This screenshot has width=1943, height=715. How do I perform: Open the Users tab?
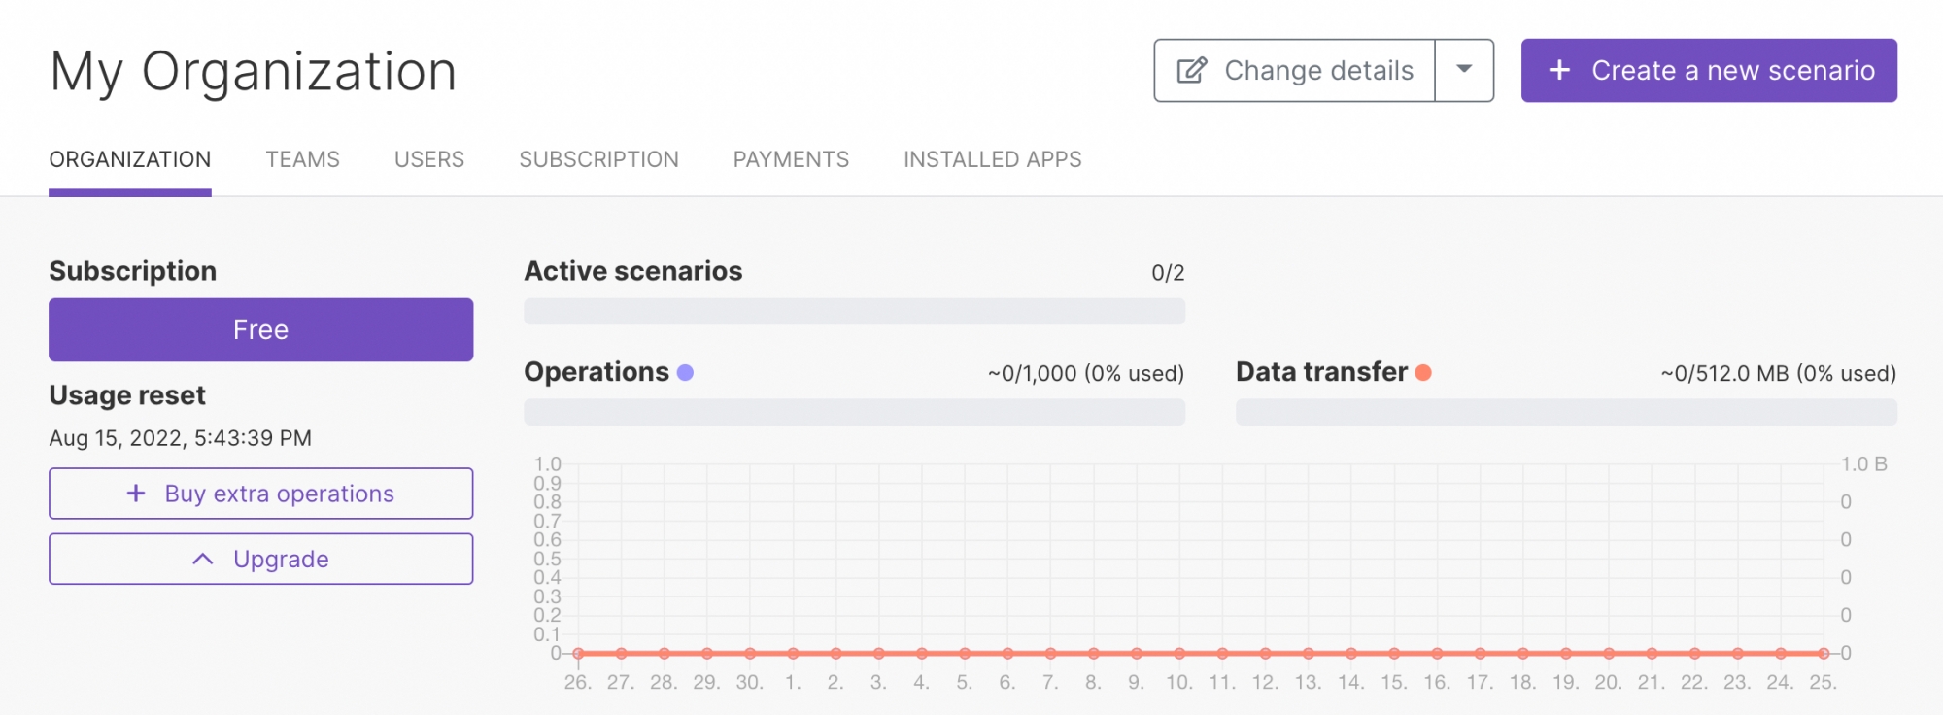tap(429, 159)
